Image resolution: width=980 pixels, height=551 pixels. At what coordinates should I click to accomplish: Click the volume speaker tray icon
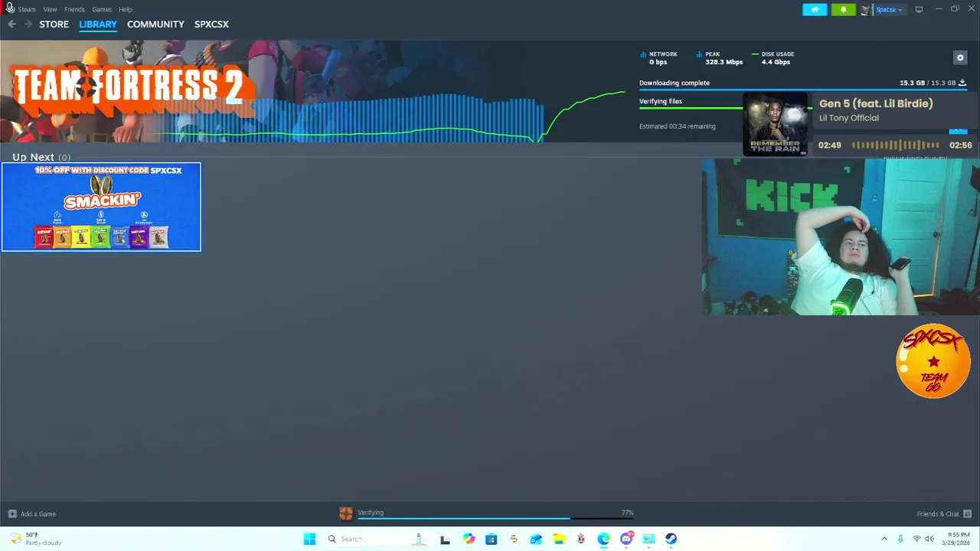click(929, 539)
